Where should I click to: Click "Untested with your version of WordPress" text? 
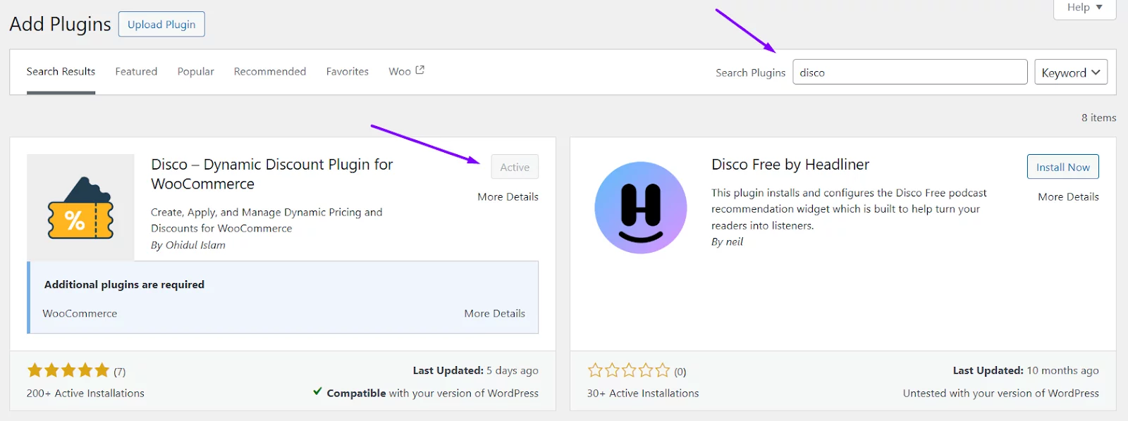(x=1000, y=394)
